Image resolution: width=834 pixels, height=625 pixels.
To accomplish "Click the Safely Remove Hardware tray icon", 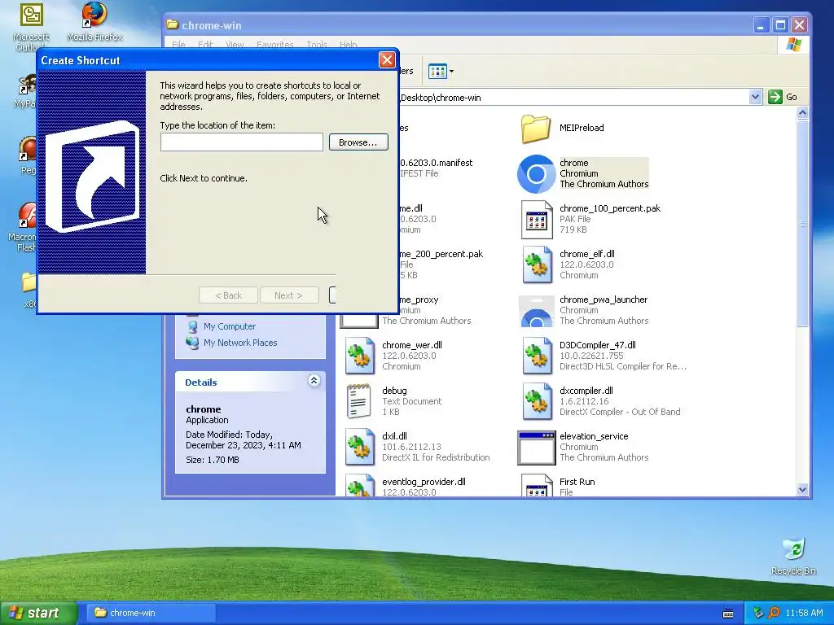I will tap(758, 612).
